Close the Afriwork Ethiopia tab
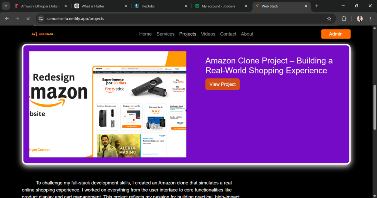Viewport: 377px width, 198px height. tap(66, 6)
